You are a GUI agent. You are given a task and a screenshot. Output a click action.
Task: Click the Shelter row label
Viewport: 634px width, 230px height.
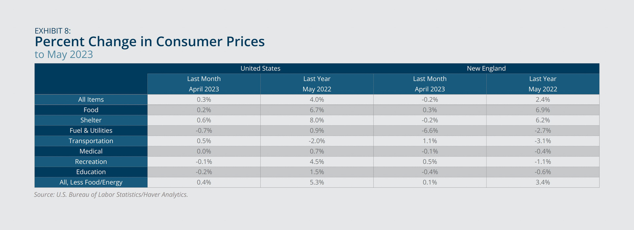pyautogui.click(x=91, y=120)
